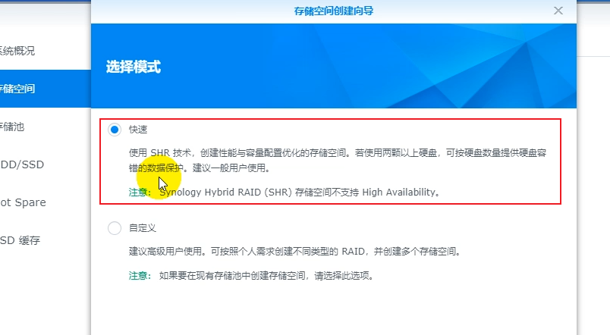The width and height of the screenshot is (610, 335).
Task: Click the High Availability note text
Action: (x=300, y=192)
